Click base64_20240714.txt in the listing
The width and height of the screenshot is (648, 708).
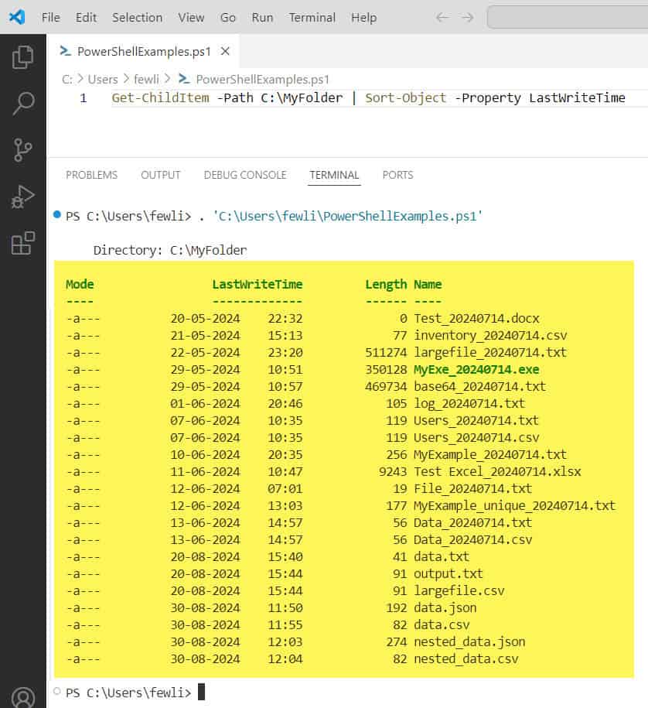tap(480, 387)
